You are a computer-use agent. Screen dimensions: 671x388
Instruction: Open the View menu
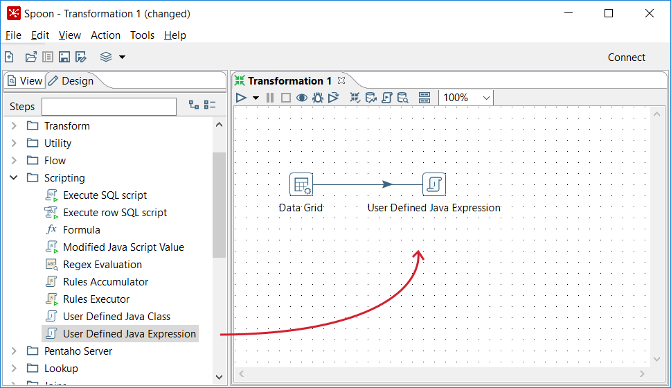point(70,35)
